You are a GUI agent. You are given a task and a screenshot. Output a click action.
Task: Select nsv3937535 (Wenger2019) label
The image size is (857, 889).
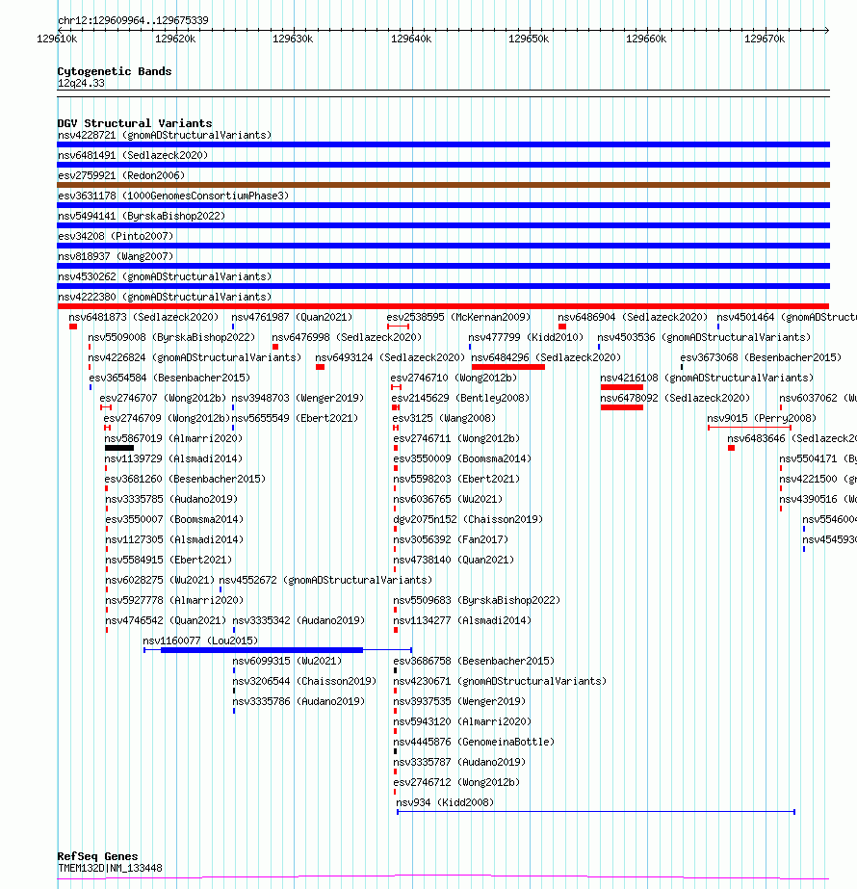[459, 701]
